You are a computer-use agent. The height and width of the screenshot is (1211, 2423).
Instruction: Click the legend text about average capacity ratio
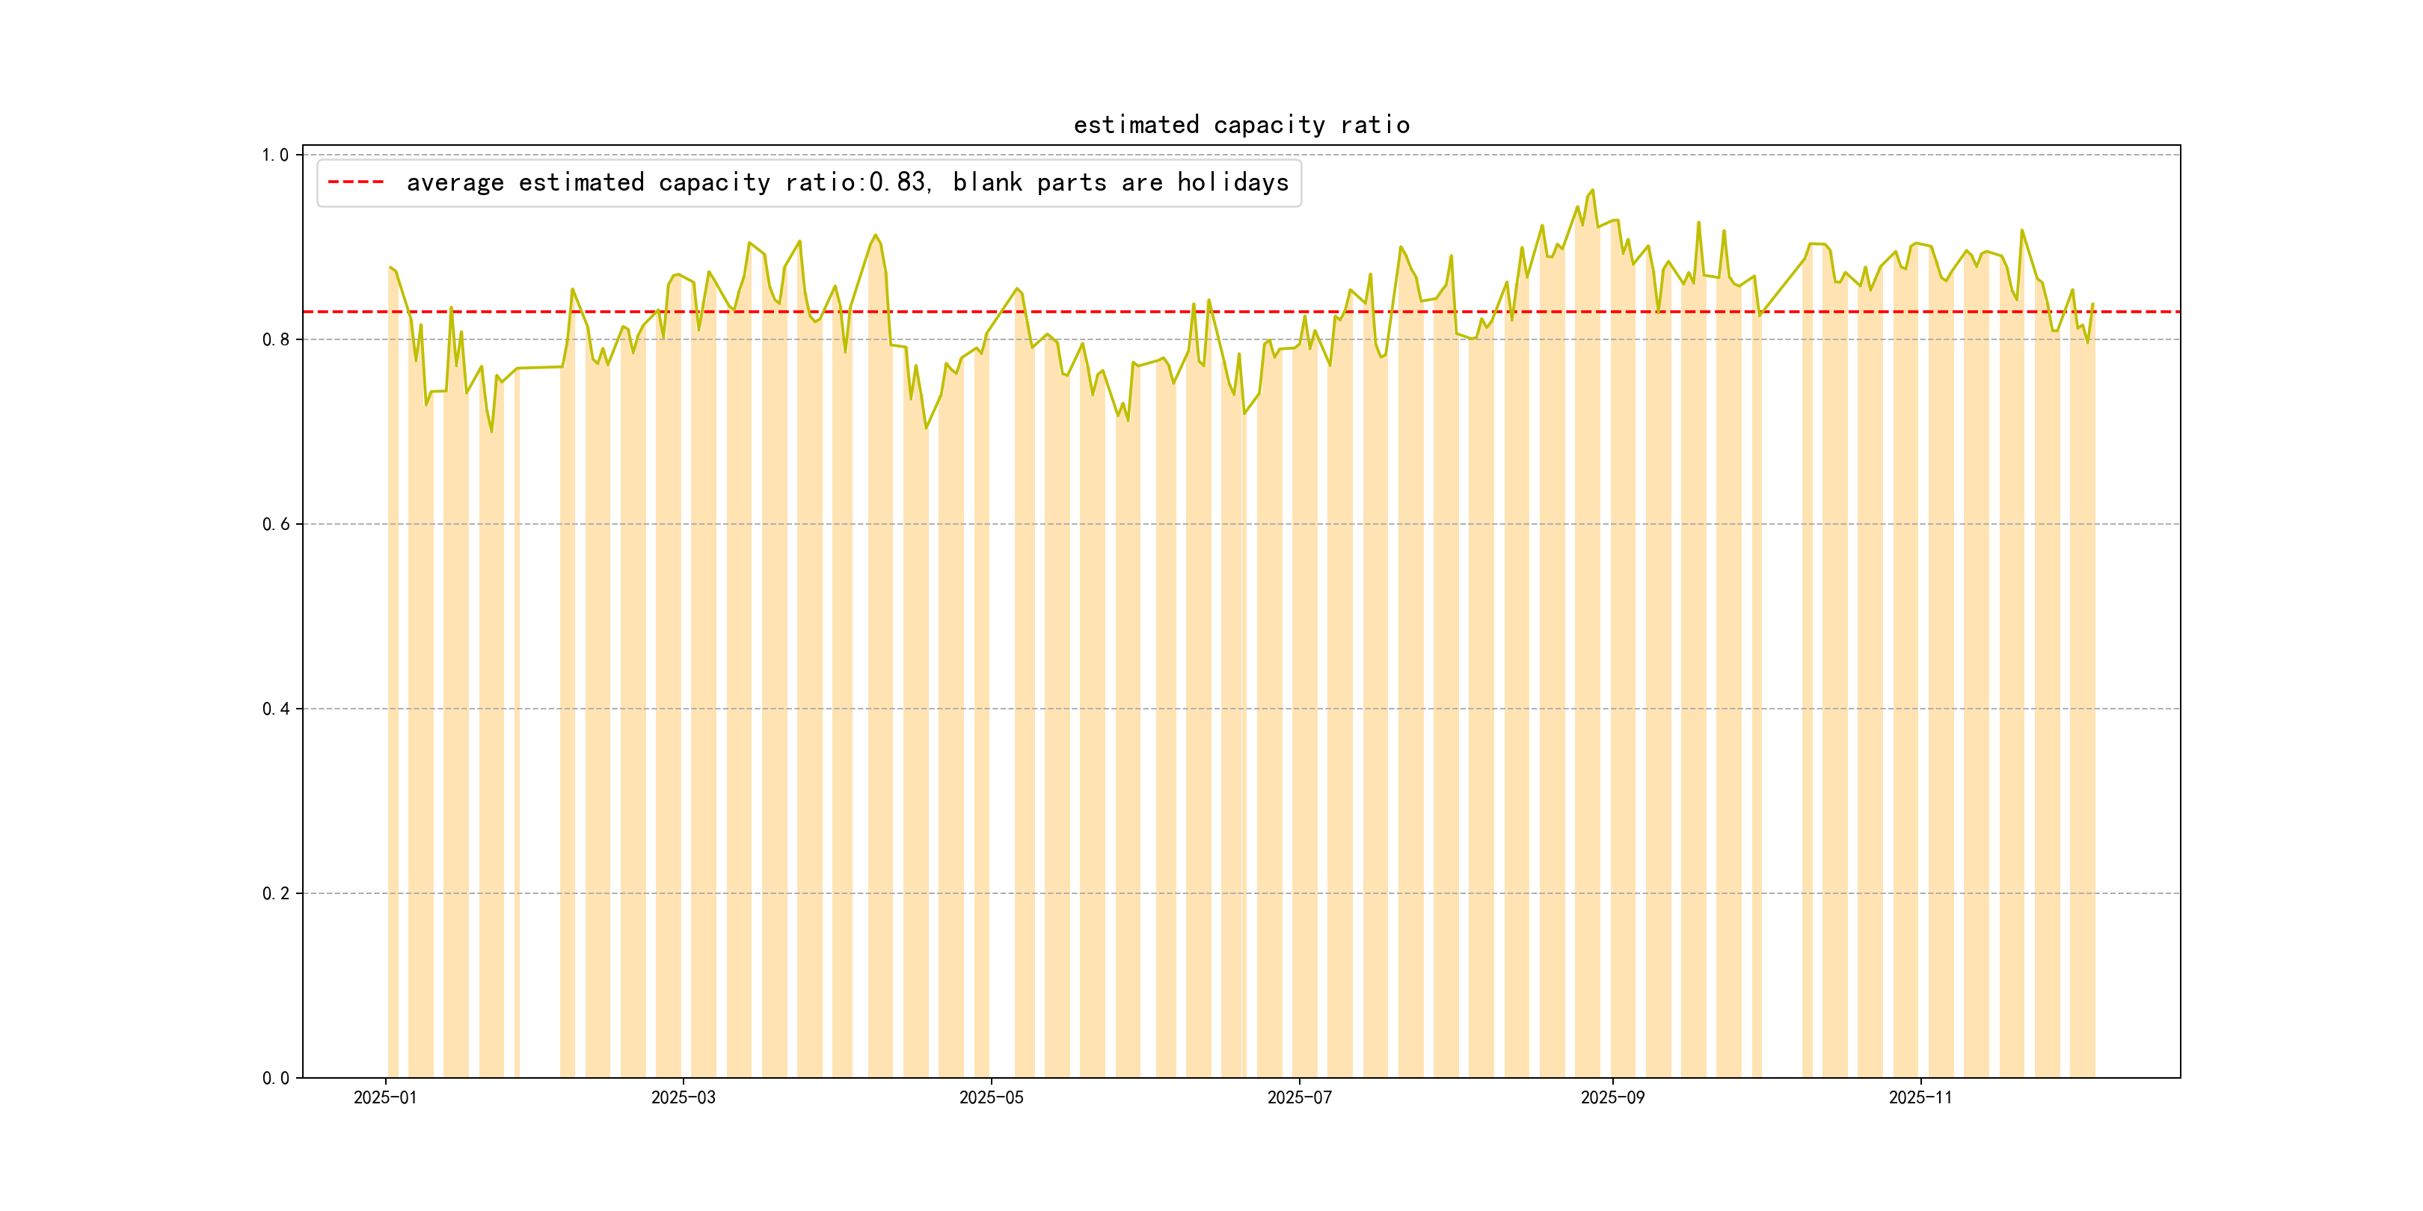coord(847,182)
